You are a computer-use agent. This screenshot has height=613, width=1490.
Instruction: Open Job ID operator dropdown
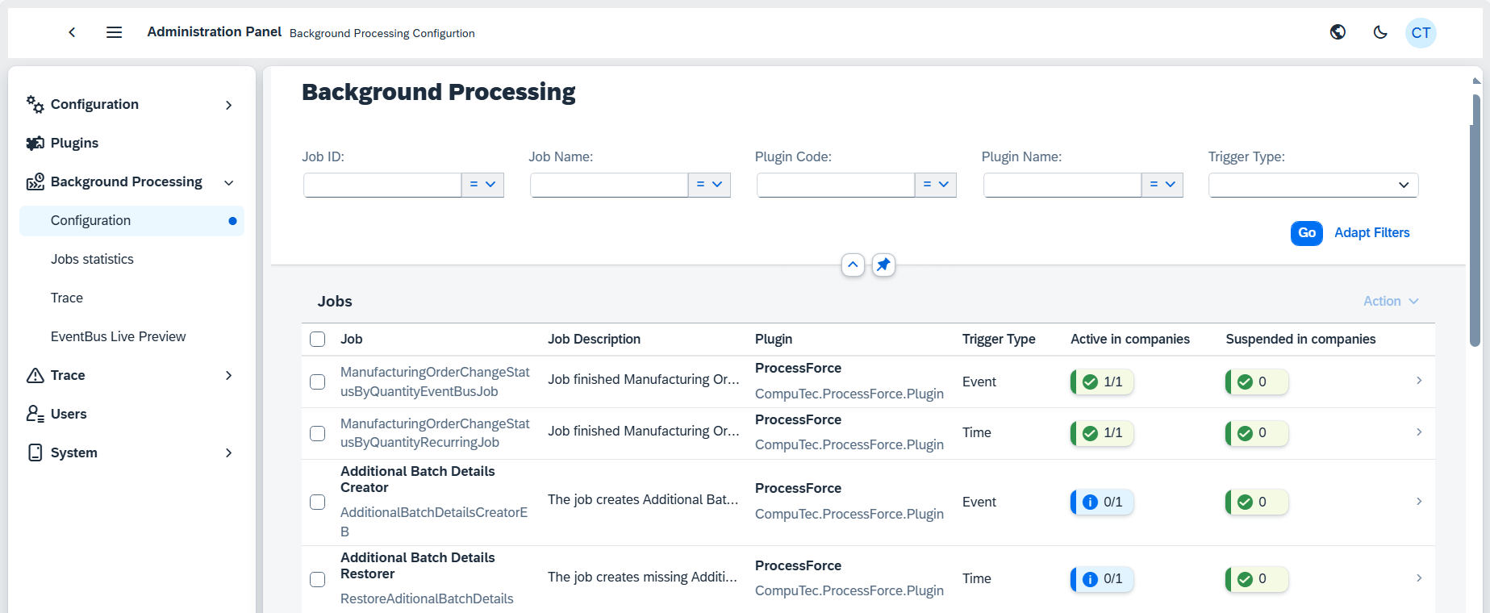coord(482,185)
